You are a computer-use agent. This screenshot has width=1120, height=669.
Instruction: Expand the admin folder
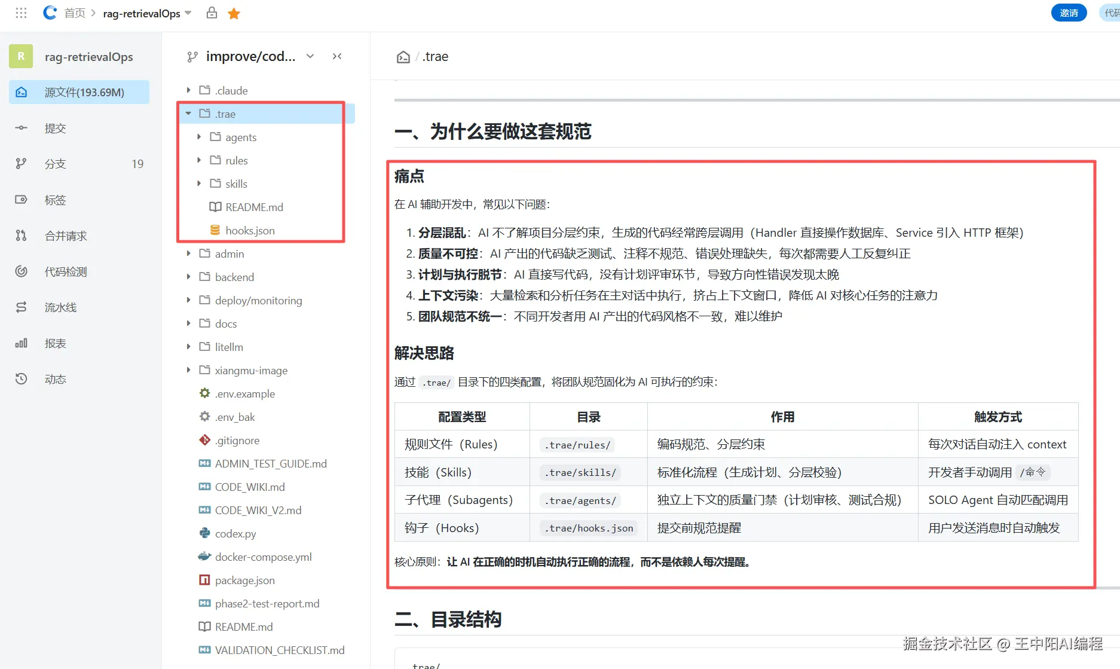coord(188,253)
